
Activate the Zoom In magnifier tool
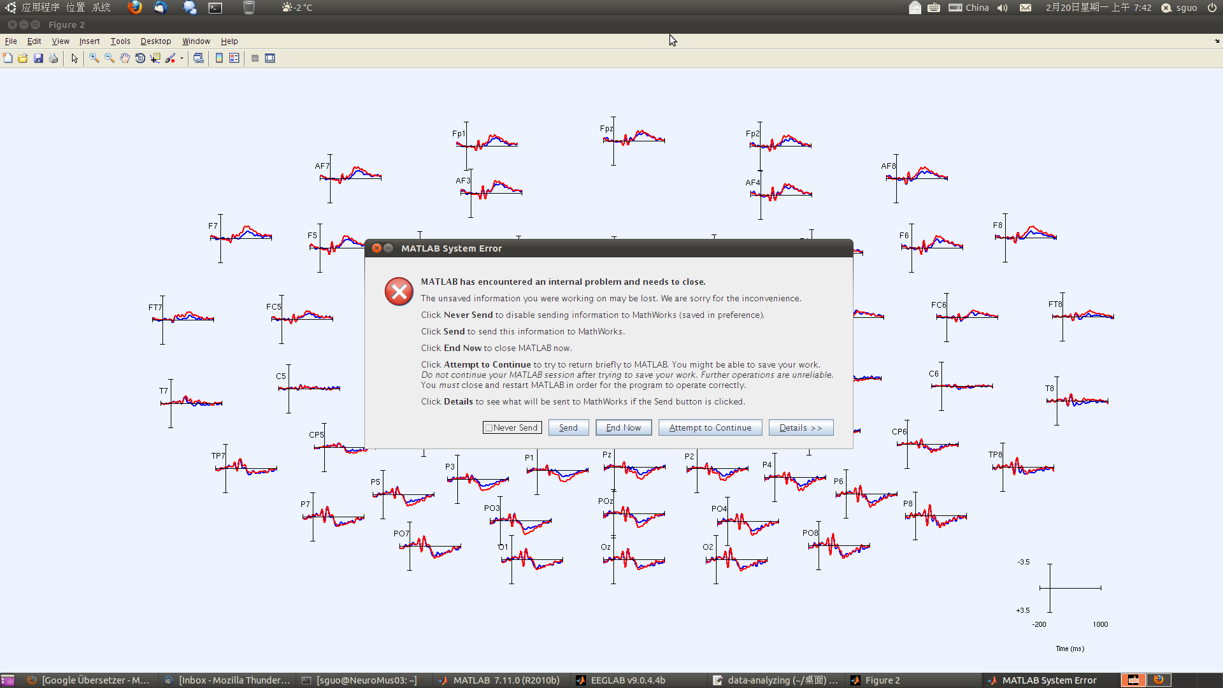point(94,58)
